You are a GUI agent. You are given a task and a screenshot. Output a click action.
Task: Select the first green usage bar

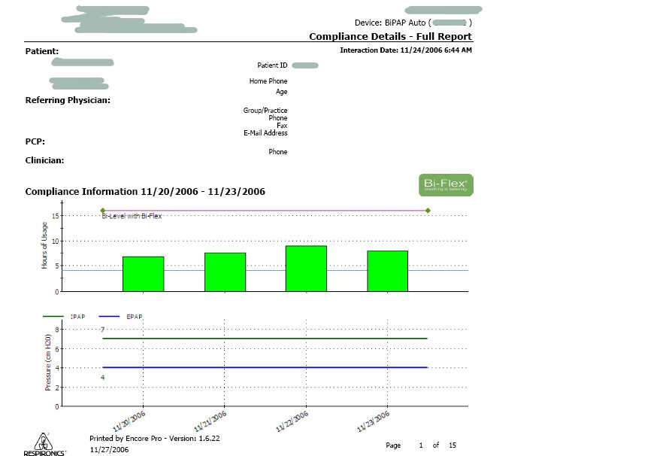coord(143,274)
